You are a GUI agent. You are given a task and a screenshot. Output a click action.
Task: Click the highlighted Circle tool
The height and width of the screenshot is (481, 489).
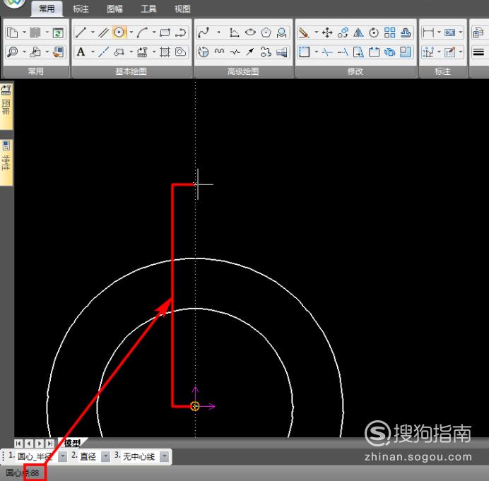(119, 32)
